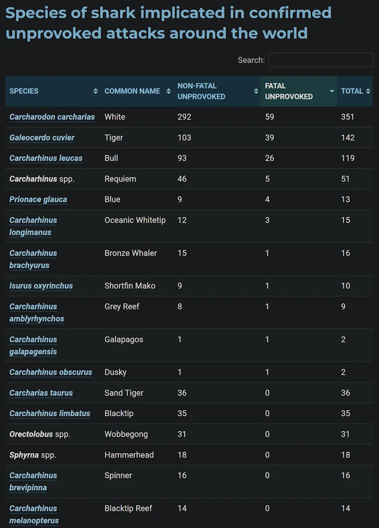
Task: Open Carcharodon carcharias species link
Action: click(x=52, y=117)
